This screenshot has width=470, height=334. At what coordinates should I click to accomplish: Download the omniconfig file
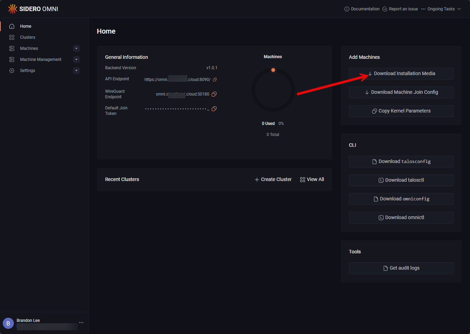click(x=401, y=199)
